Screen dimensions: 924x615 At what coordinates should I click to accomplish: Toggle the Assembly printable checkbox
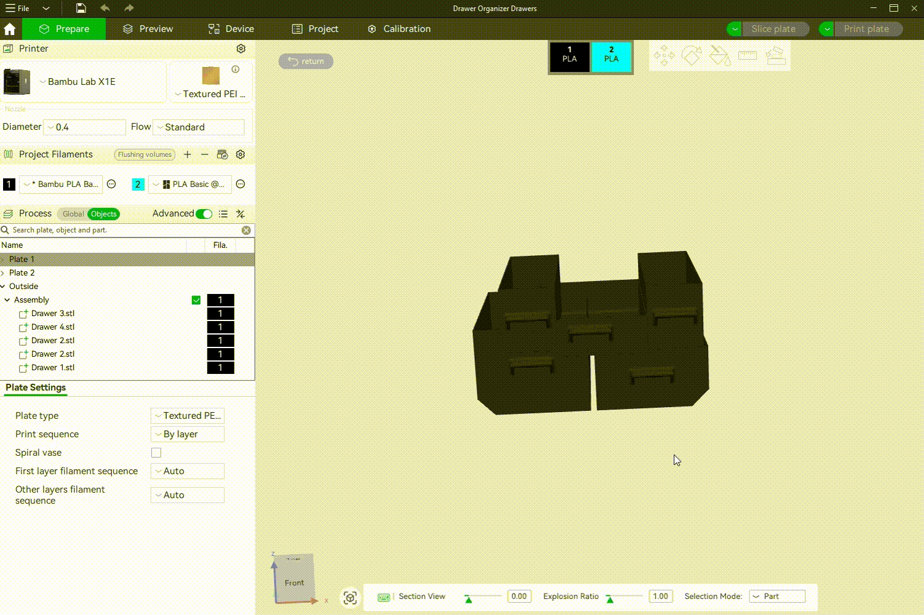(196, 300)
